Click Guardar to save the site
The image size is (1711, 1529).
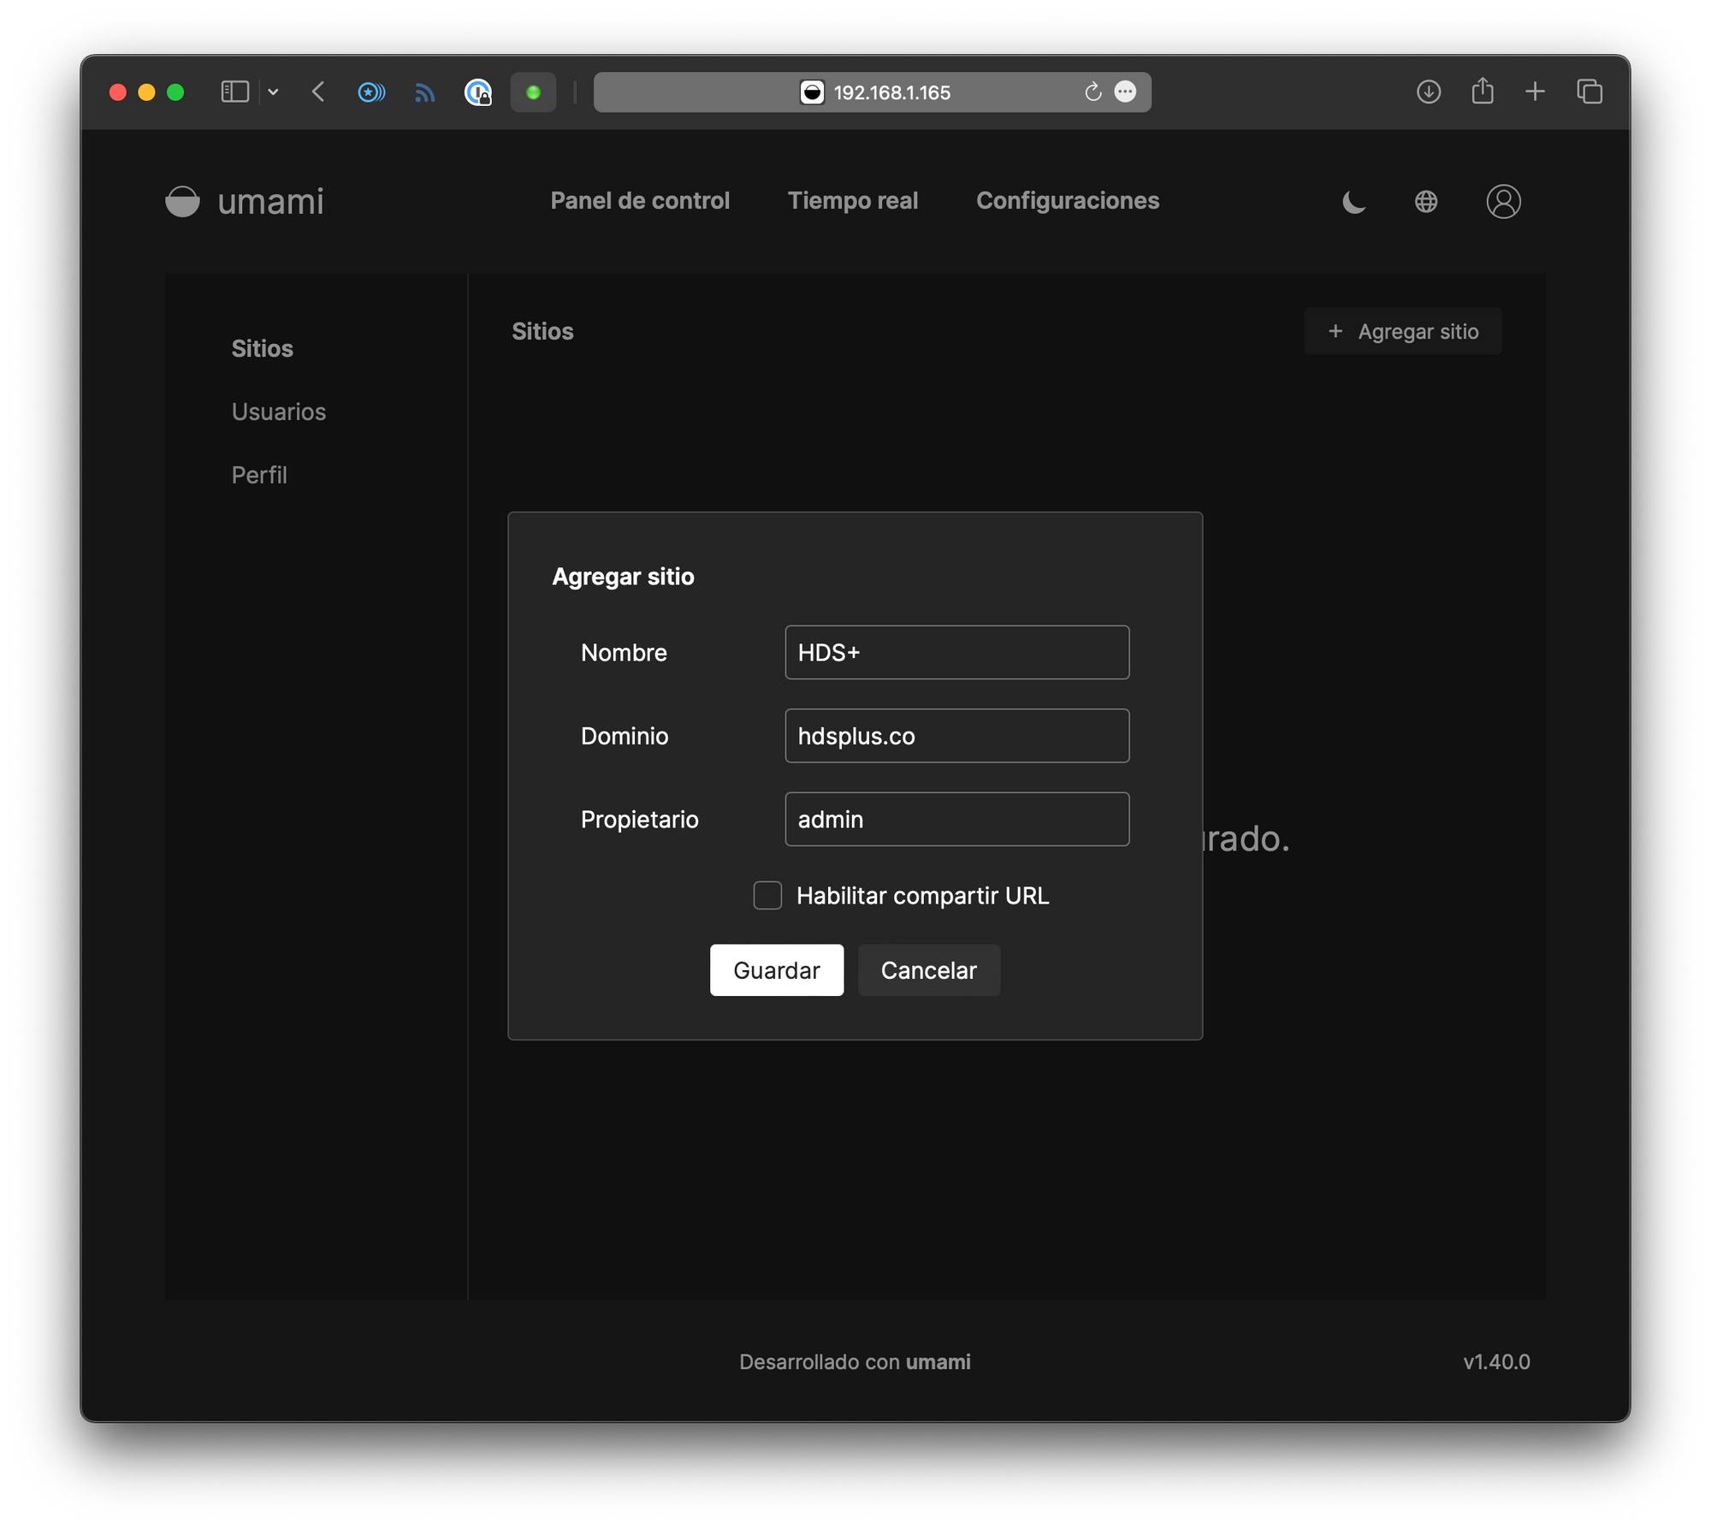776,970
